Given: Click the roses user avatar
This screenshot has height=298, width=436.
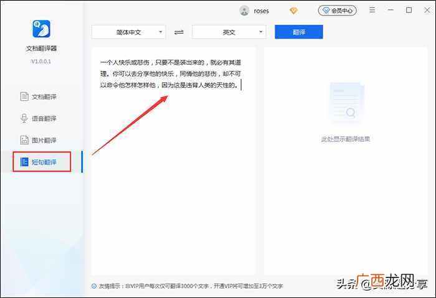Looking at the screenshot, I should 244,11.
